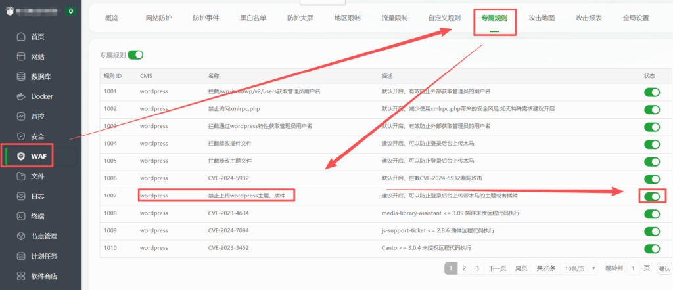Click the Docker whale icon

(x=21, y=96)
